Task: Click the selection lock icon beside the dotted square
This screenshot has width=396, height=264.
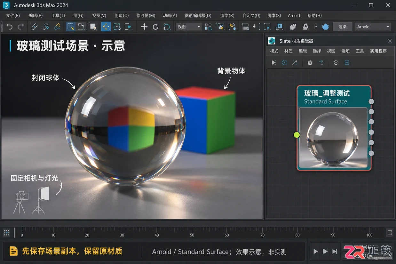Action: pyautogui.click(x=128, y=27)
